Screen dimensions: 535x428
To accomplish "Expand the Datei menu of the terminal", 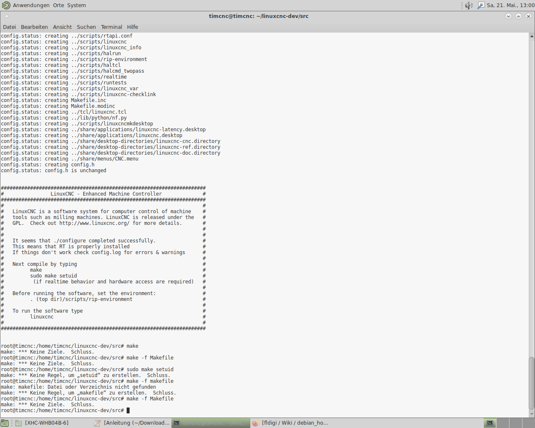I will pyautogui.click(x=9, y=27).
